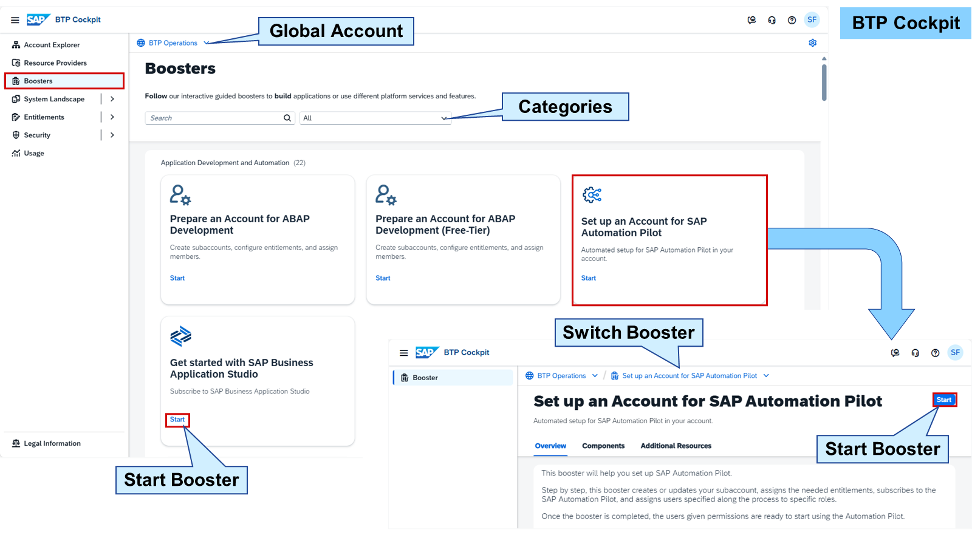The height and width of the screenshot is (535, 972).
Task: Click the globe icon beside BTP Operations in Boosters page
Action: (x=141, y=43)
